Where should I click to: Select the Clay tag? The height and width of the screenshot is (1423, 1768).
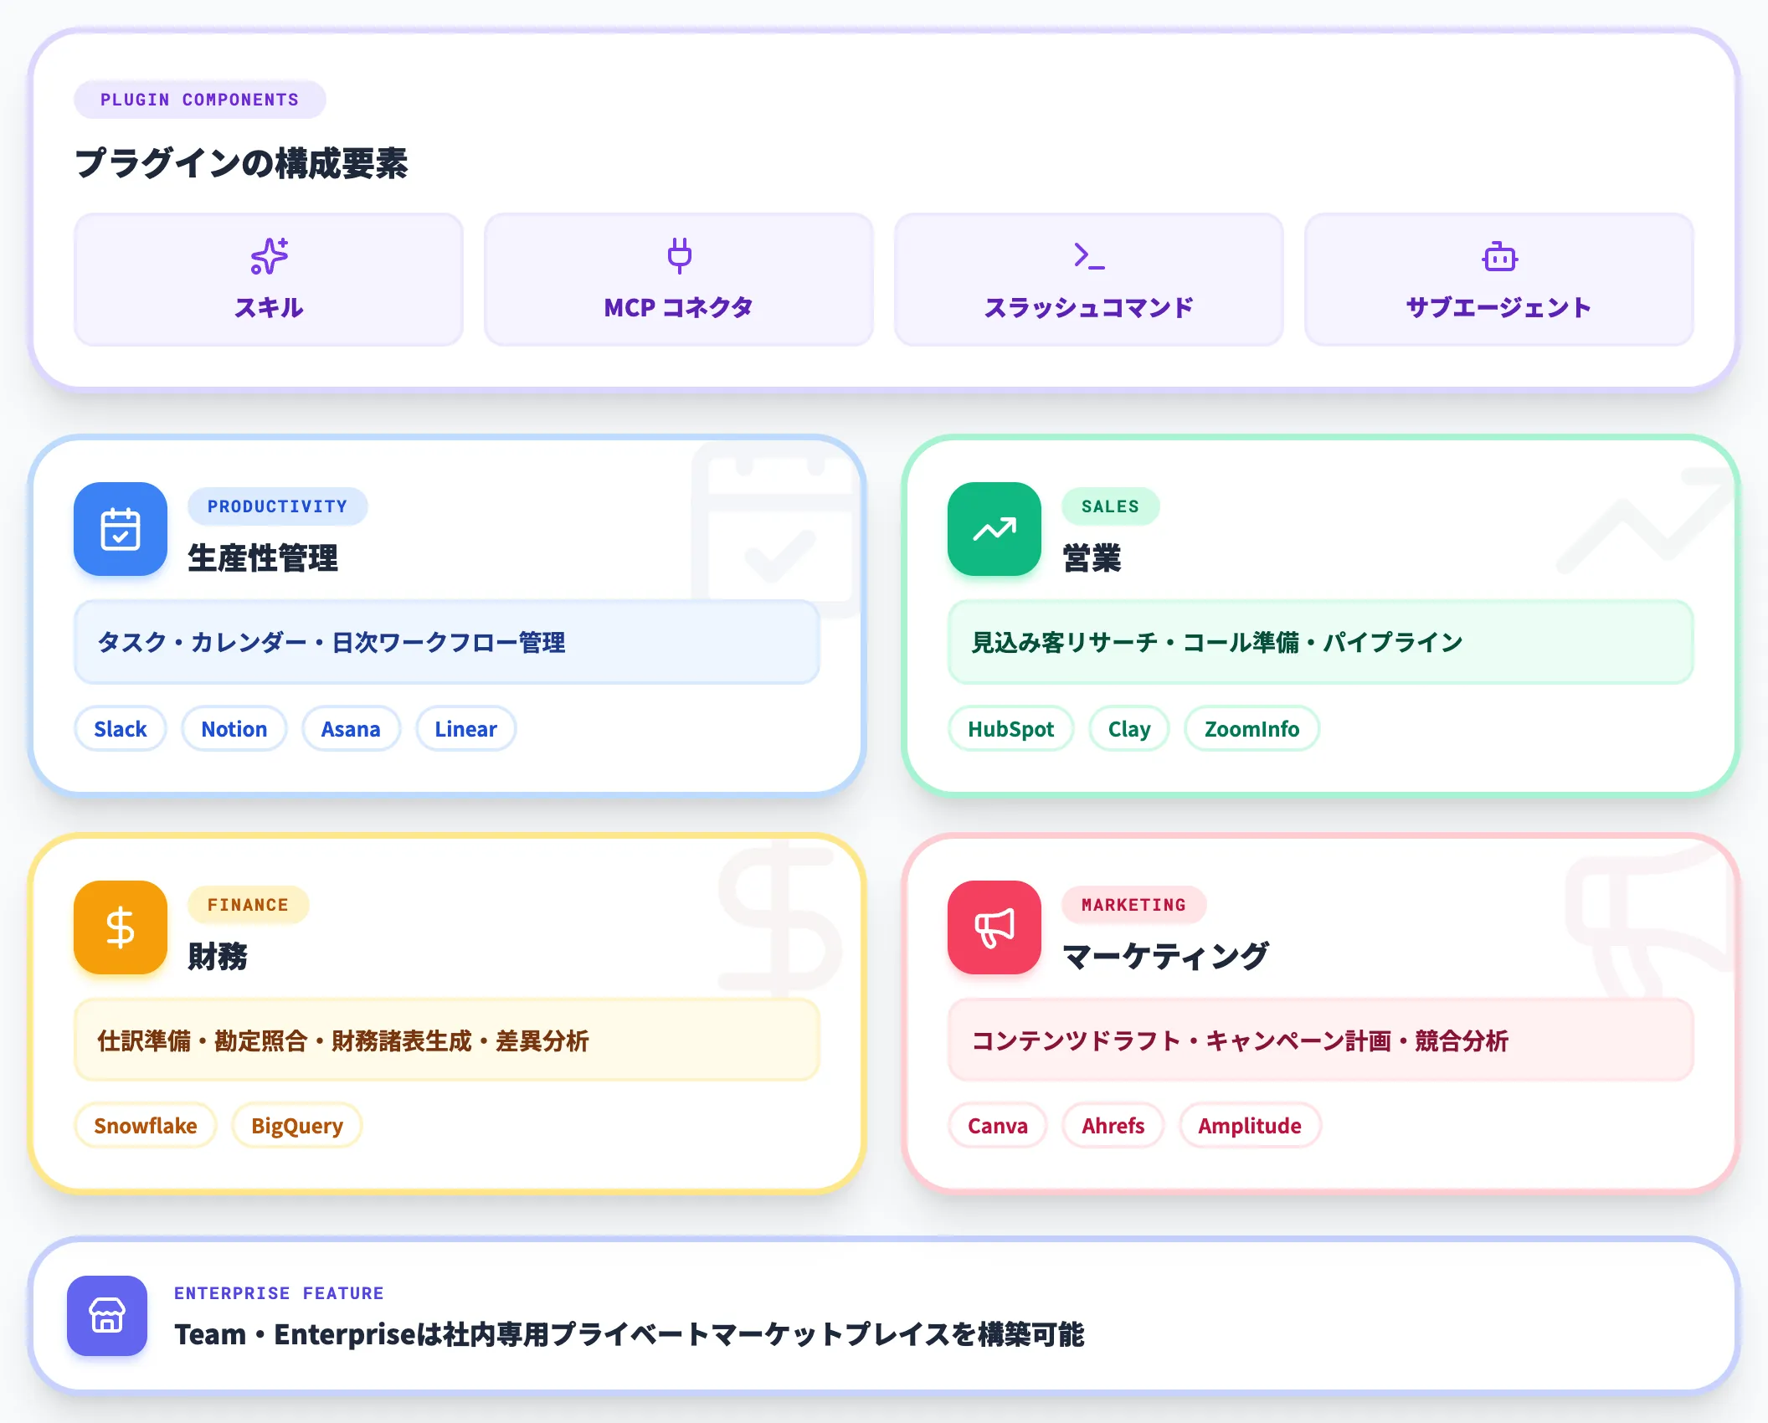point(1129,729)
